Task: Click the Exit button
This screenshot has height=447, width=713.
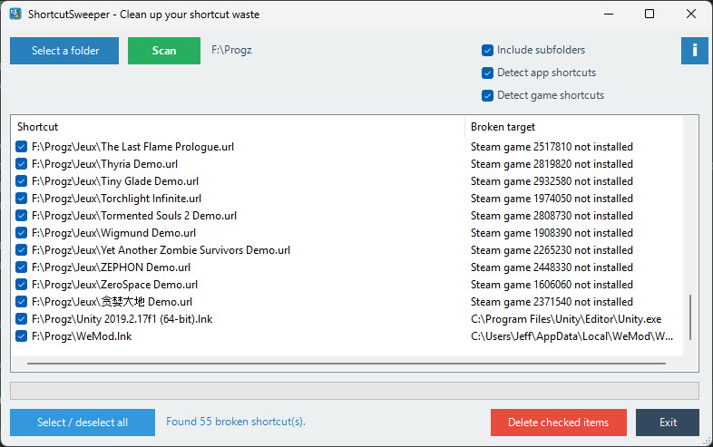Action: [x=668, y=423]
